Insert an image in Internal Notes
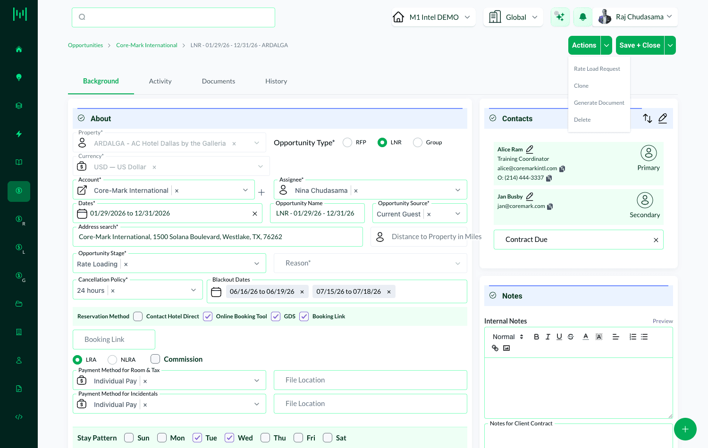 click(506, 348)
